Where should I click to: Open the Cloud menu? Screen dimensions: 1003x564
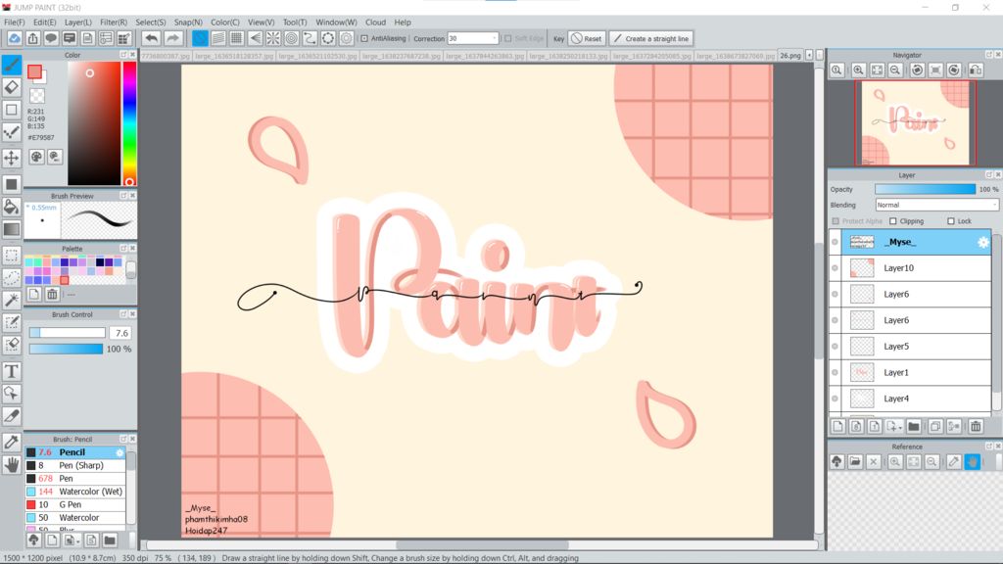coord(375,22)
